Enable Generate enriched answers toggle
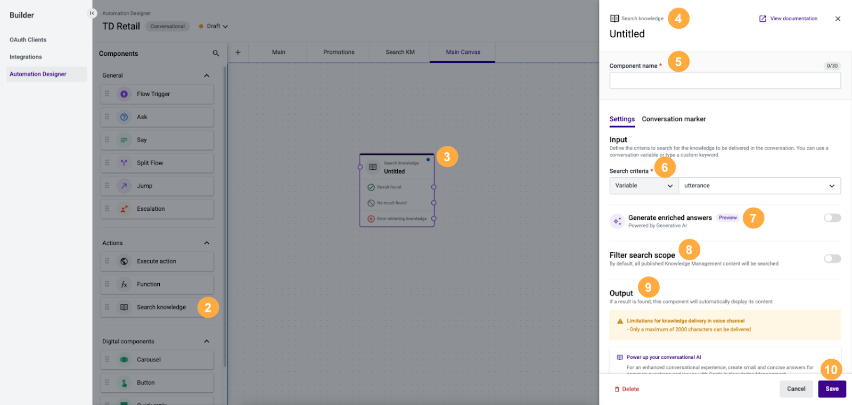This screenshot has width=852, height=405. (832, 218)
